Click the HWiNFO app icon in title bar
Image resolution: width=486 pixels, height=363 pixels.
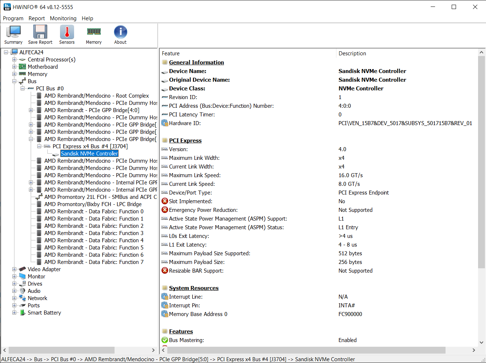tap(7, 7)
